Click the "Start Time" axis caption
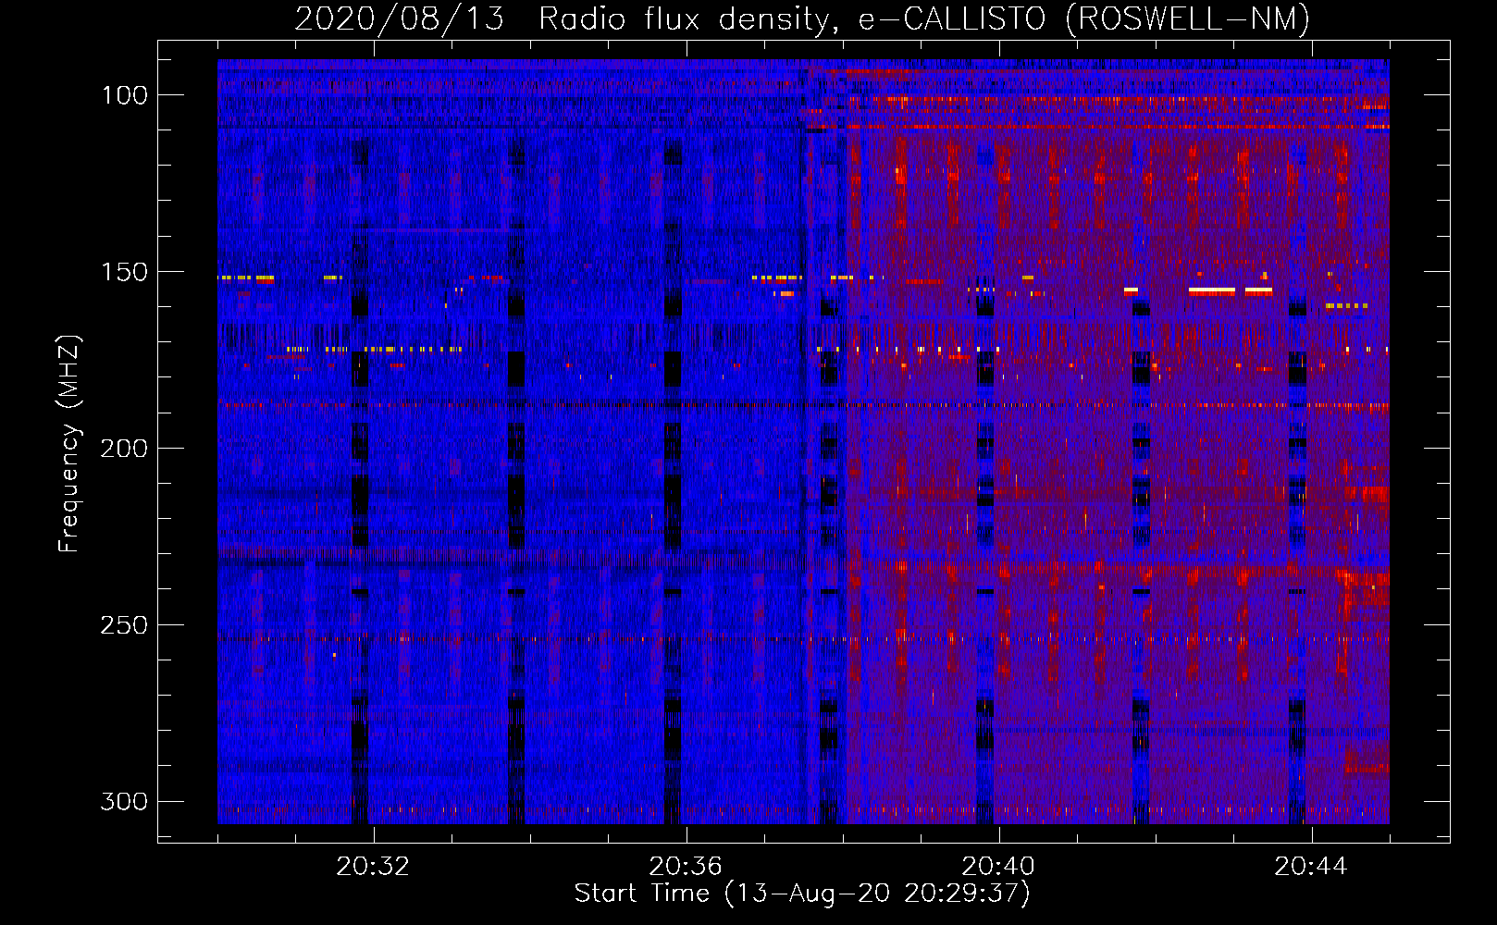 802,894
